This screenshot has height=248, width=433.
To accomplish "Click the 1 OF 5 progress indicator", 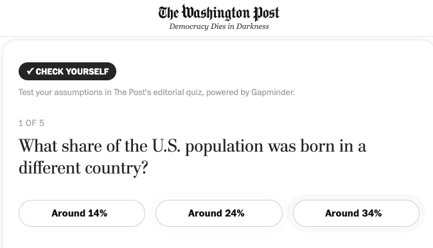I will 31,123.
